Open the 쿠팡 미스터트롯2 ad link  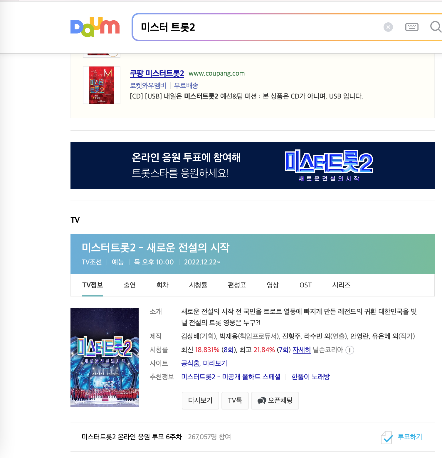157,73
